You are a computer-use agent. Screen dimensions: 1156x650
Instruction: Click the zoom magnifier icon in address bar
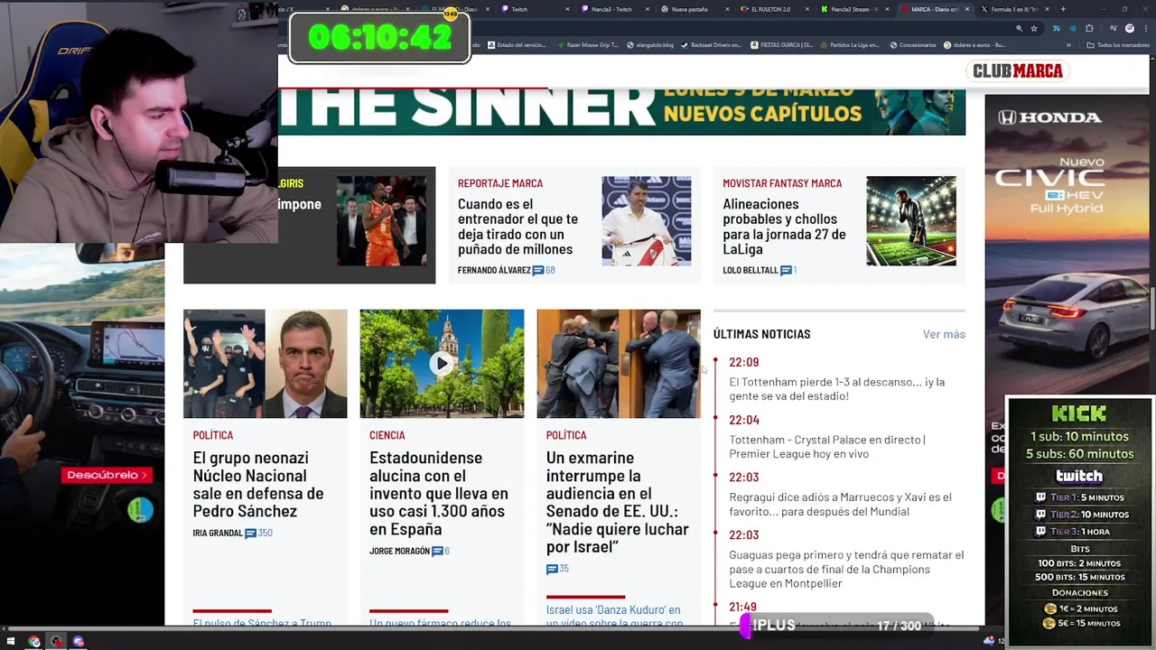(1020, 28)
